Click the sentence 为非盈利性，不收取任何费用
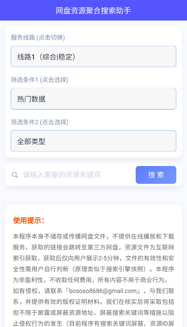This screenshot has width=187, height=327. pyautogui.click(x=52, y=280)
